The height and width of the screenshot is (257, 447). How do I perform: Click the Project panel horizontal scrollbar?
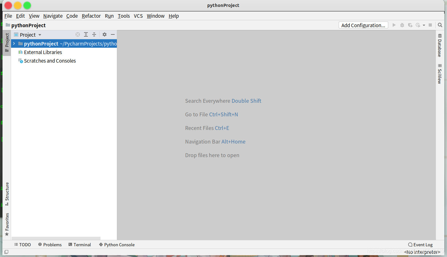[56, 238]
